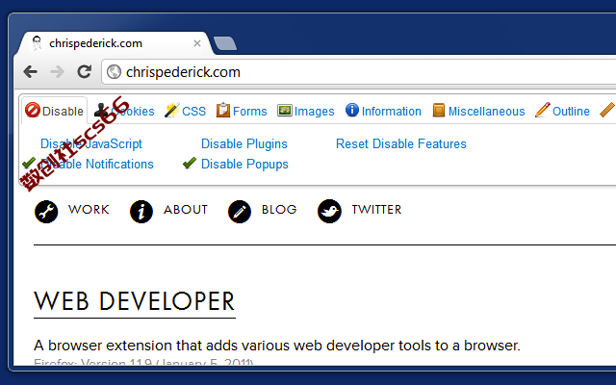This screenshot has height=385, width=616.
Task: Close the chrispederick.com tab
Action: 197,43
